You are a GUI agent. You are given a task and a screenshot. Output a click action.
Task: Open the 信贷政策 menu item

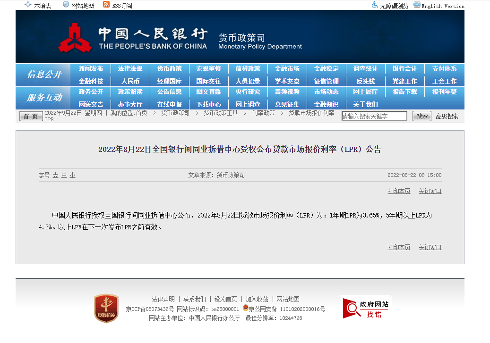(248, 69)
